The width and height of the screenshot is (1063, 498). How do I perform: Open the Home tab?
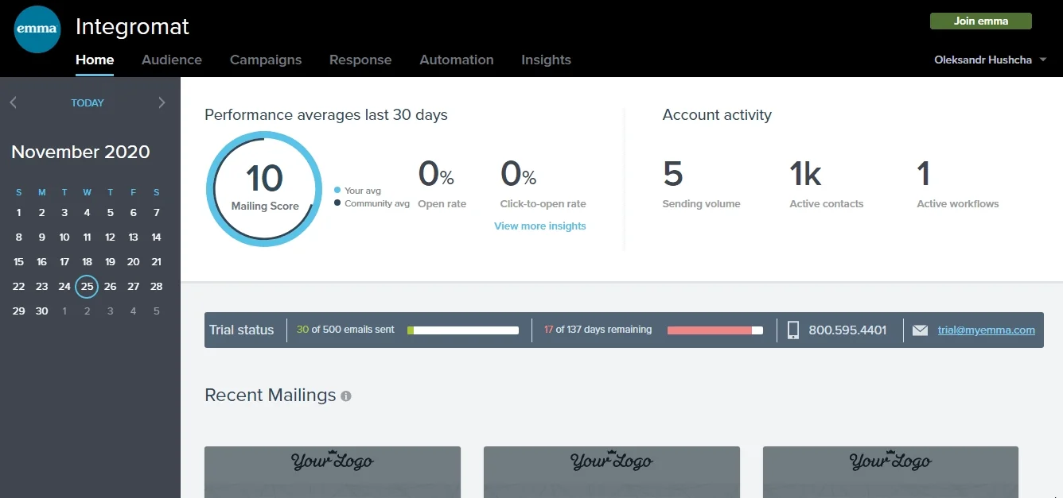95,60
